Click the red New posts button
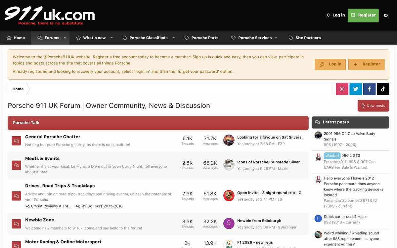Image resolution: width=397 pixels, height=248 pixels. click(x=373, y=106)
